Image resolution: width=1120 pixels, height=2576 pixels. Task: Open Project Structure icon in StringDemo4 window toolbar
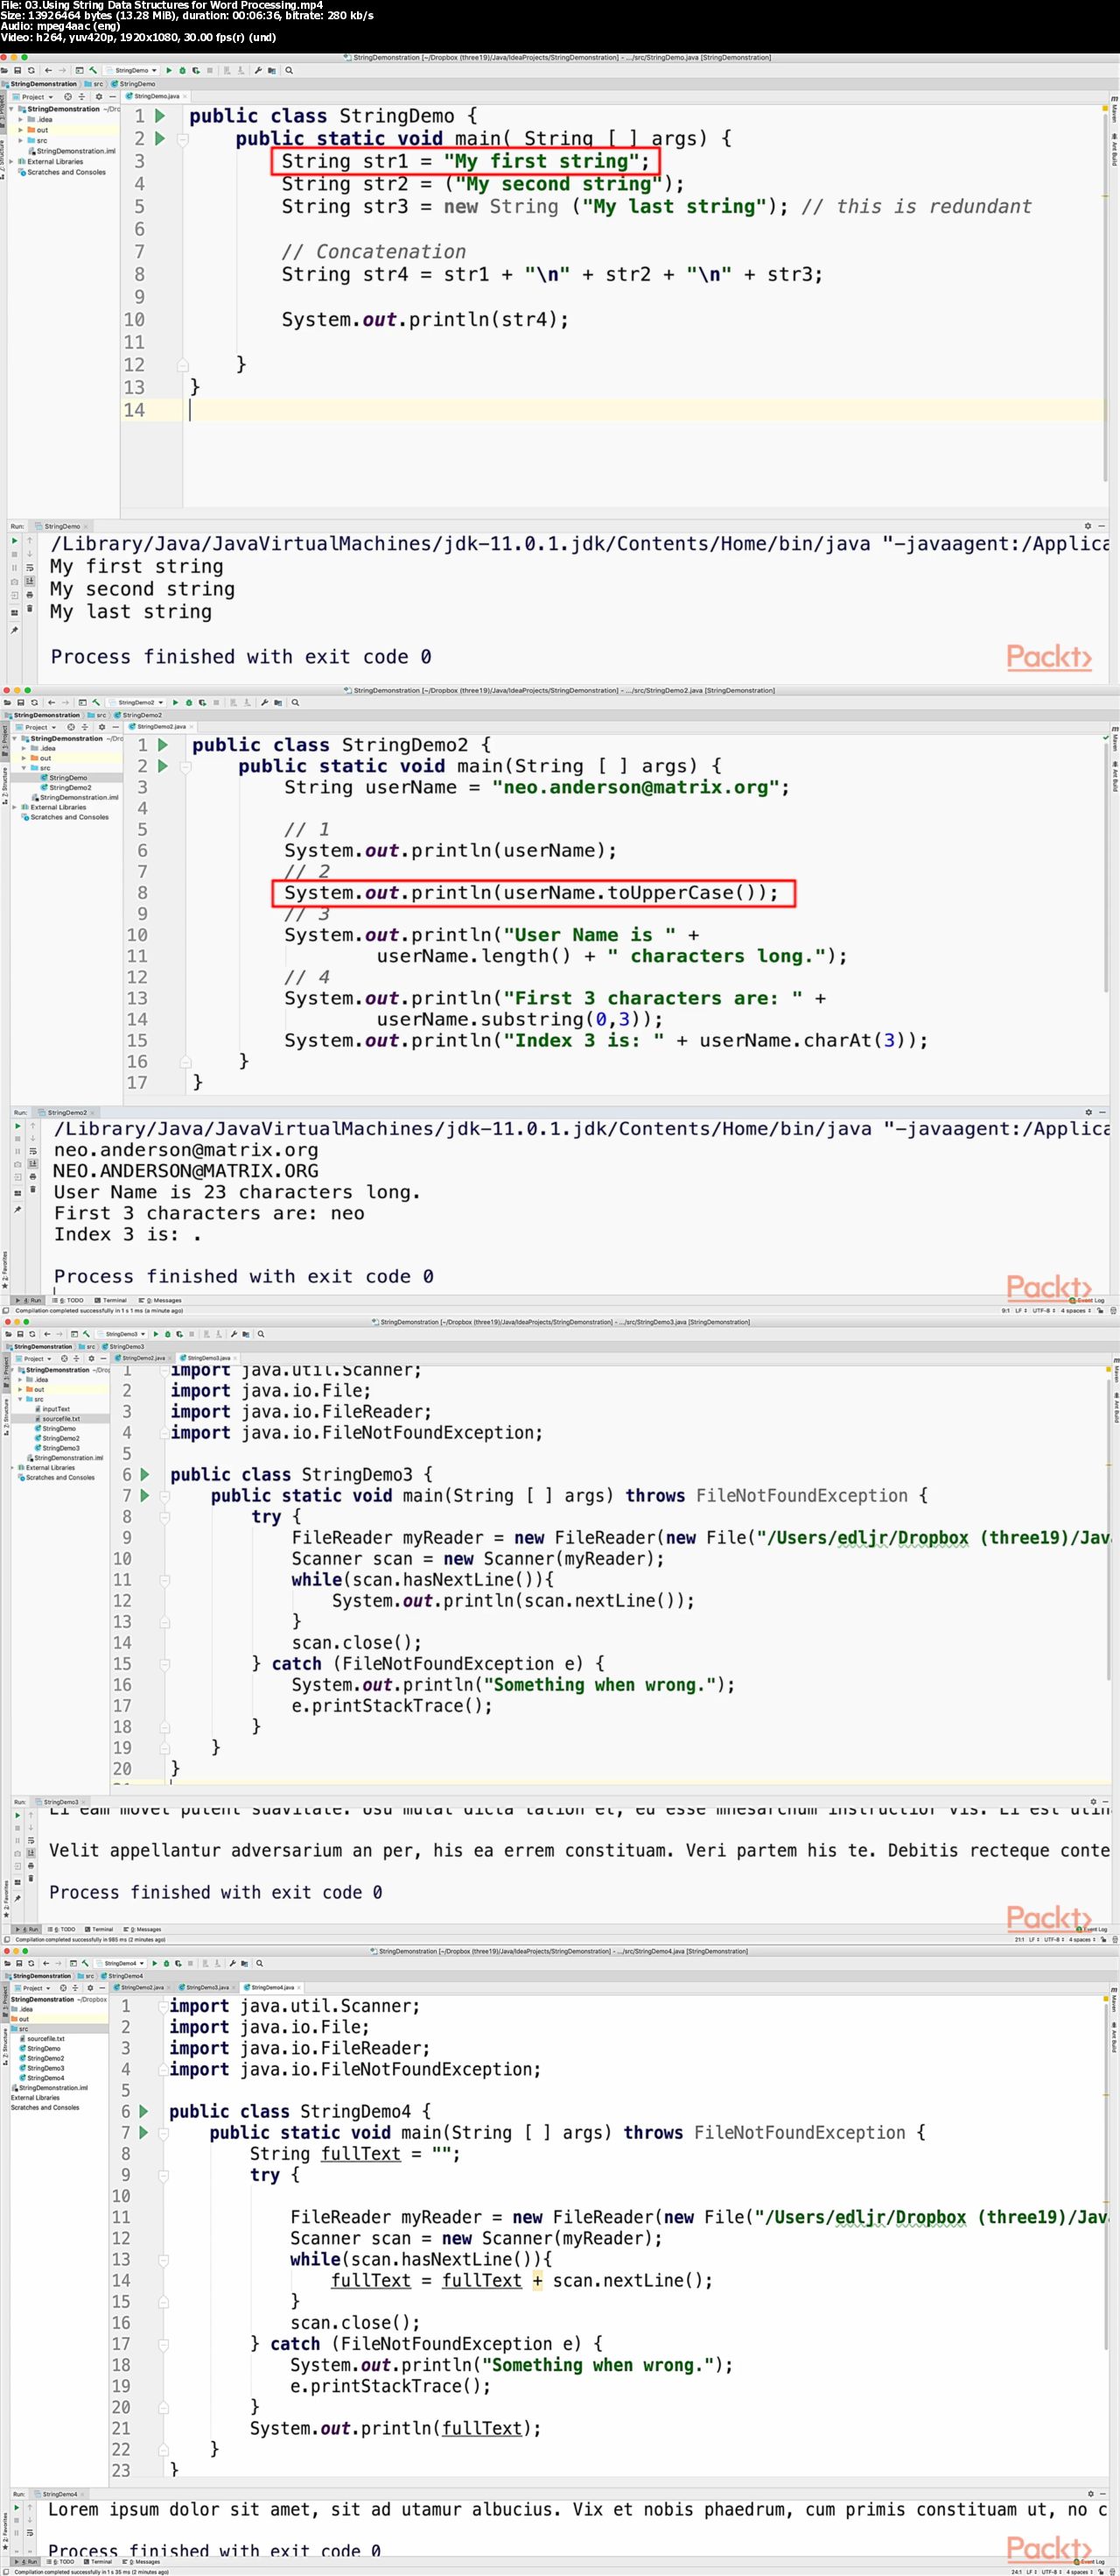click(x=245, y=1963)
